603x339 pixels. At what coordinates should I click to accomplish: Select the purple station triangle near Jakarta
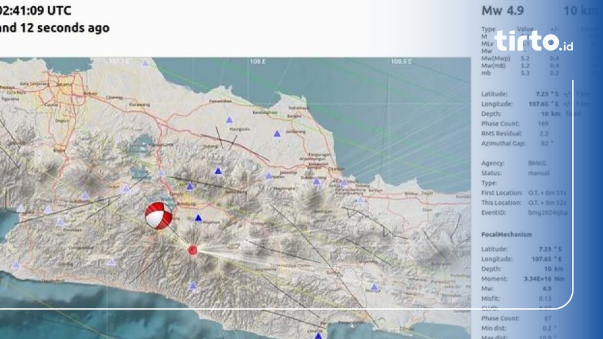(x=145, y=63)
